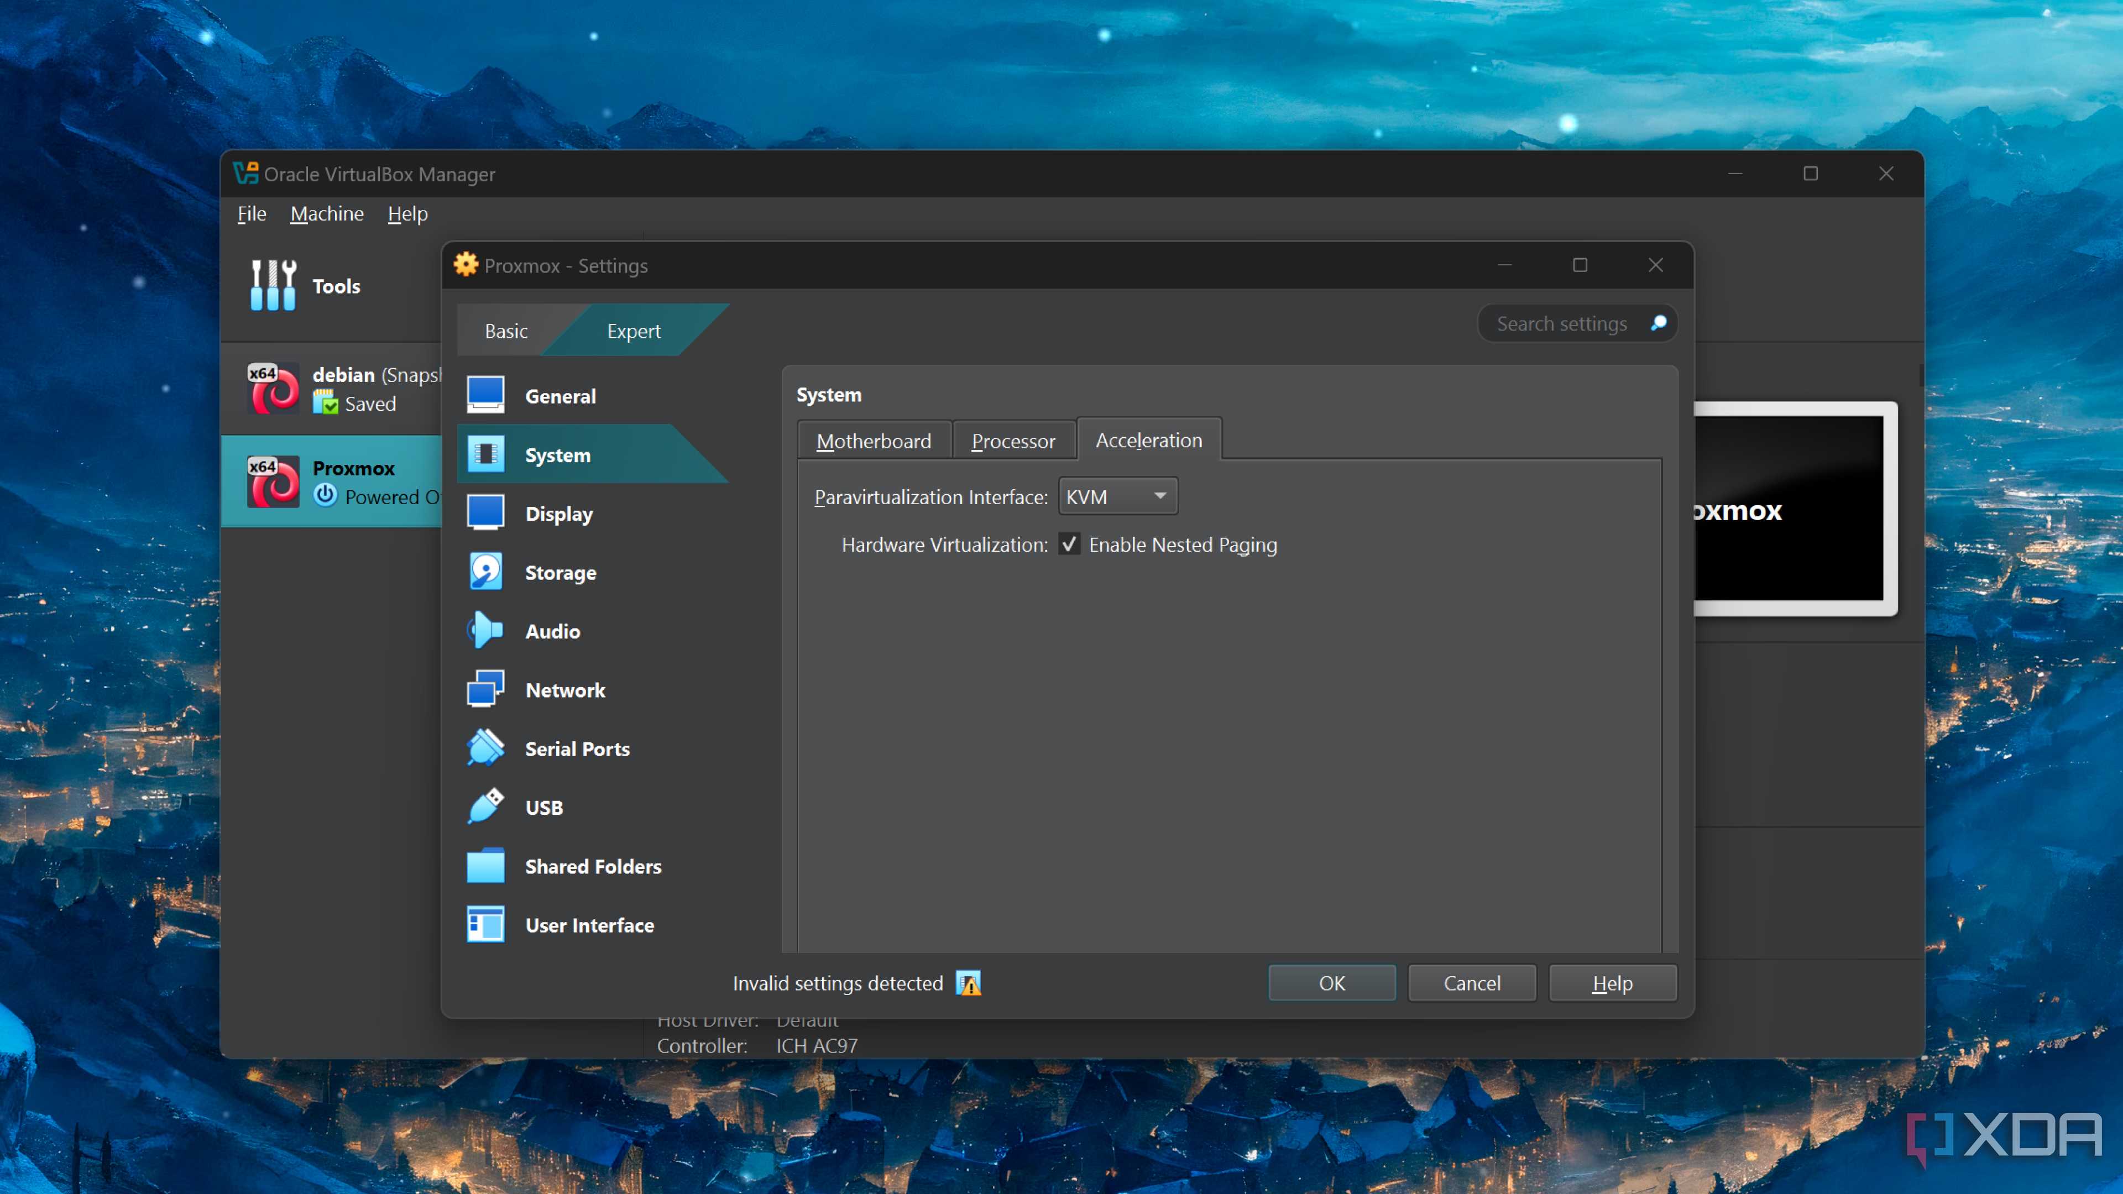Open the Shared Folders icon
Viewport: 2123px width, 1194px height.
pos(485,866)
